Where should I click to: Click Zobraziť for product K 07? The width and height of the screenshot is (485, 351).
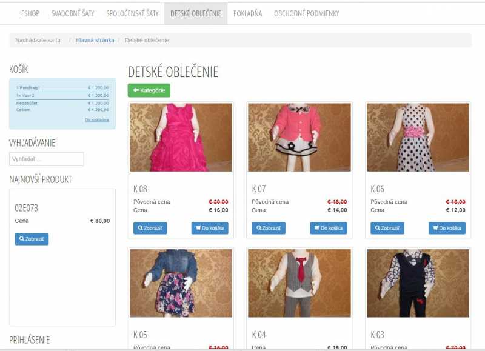pos(269,228)
